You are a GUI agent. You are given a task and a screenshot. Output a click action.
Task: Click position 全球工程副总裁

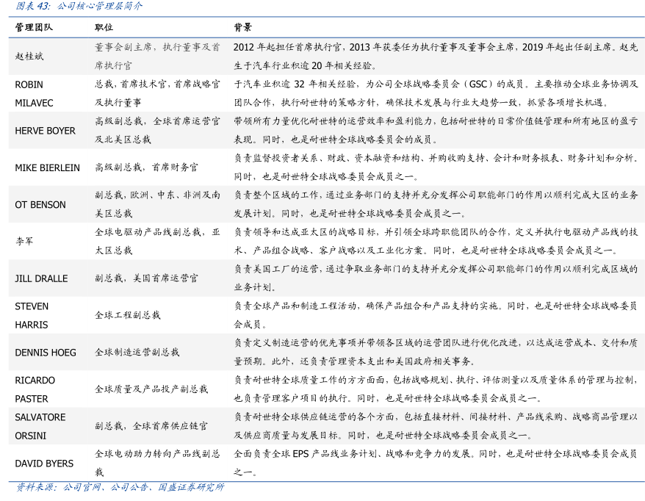tap(128, 315)
